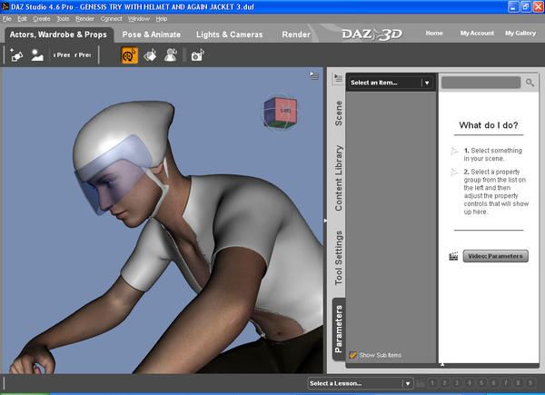Viewport: 545px width, 395px height.
Task: Click the first 'Pres' preset toolbar item
Action: point(62,55)
